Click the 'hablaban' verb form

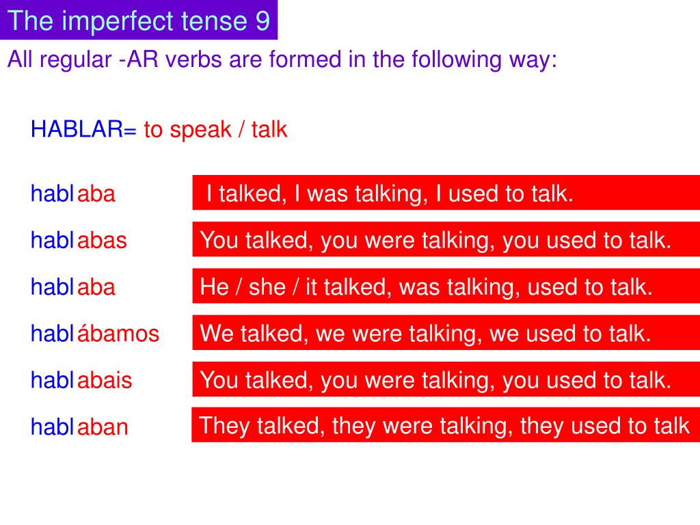point(79,427)
